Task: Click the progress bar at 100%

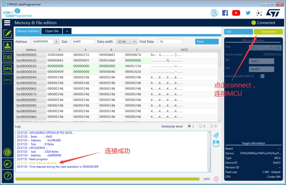Action: click(x=108, y=179)
